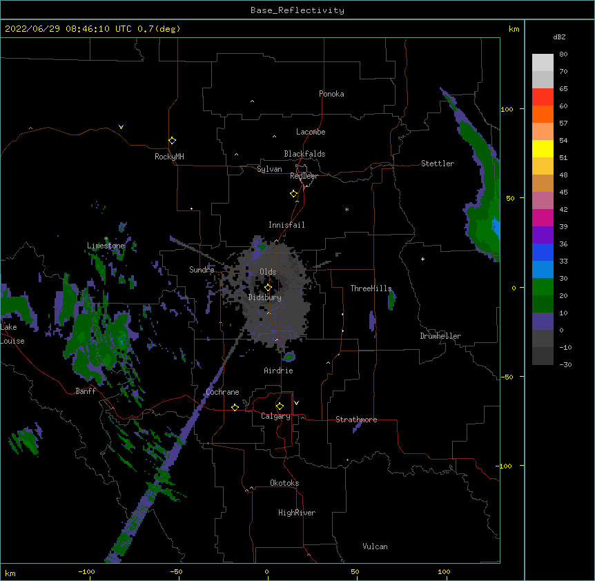595x581 pixels.
Task: Click the blue echo core at east edge
Action: point(496,228)
